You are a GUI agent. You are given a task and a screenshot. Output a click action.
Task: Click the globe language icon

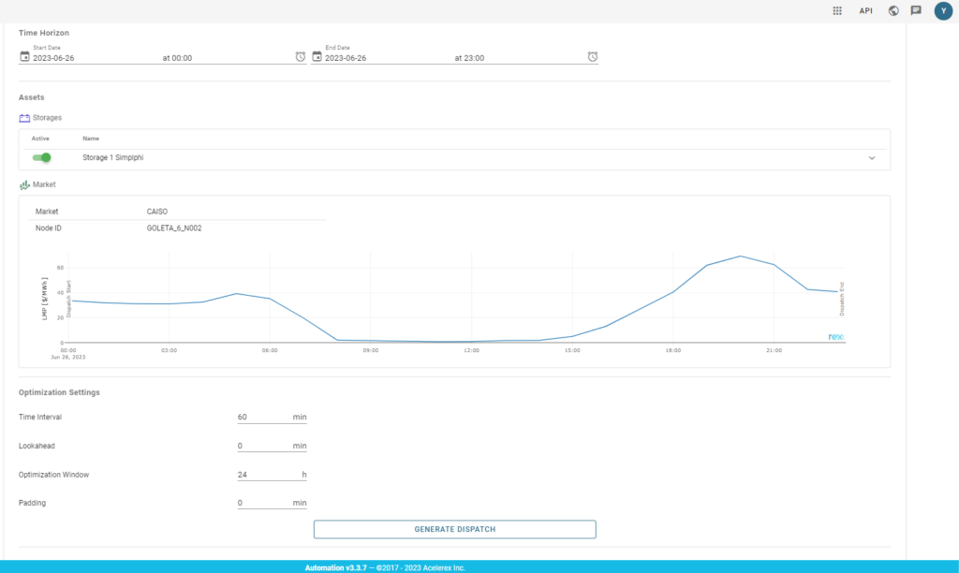click(893, 11)
